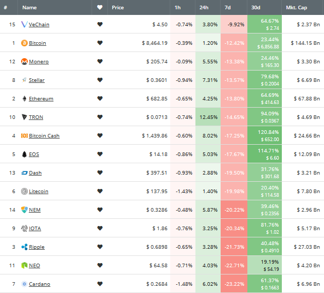Sort by 7d change column header
The height and width of the screenshot is (293, 324).
point(228,7)
